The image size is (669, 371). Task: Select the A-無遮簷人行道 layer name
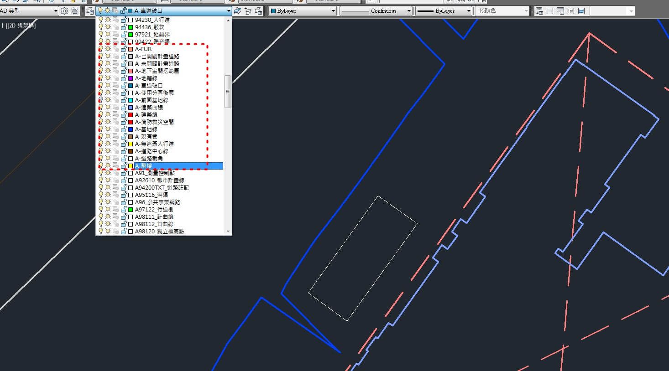[x=154, y=144]
